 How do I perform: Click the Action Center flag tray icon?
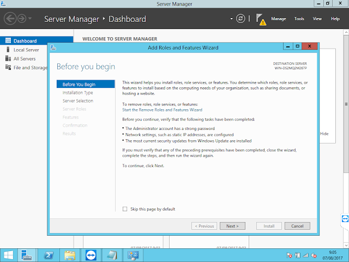(289, 255)
